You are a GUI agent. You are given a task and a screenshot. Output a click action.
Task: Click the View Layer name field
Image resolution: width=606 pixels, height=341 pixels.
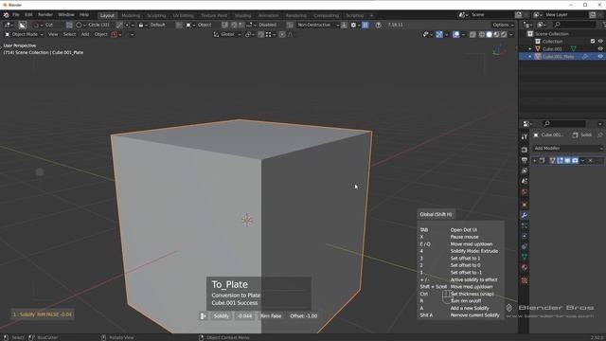coord(565,15)
